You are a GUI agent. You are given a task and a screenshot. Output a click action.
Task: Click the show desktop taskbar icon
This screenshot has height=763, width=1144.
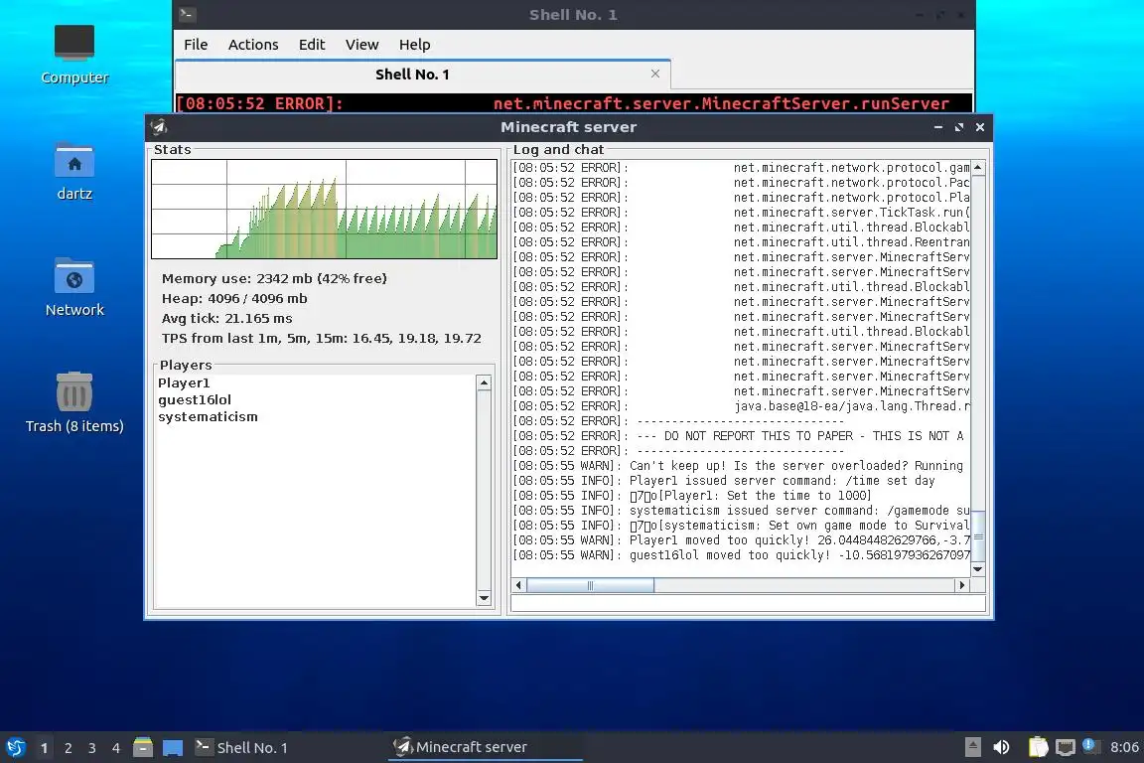click(x=173, y=748)
